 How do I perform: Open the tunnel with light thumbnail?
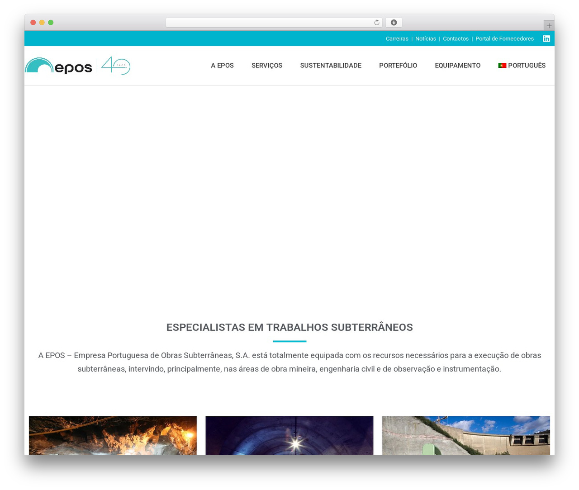(289, 435)
